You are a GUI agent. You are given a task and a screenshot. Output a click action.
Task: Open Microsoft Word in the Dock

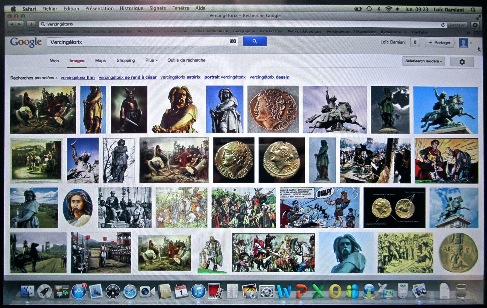pyautogui.click(x=284, y=292)
